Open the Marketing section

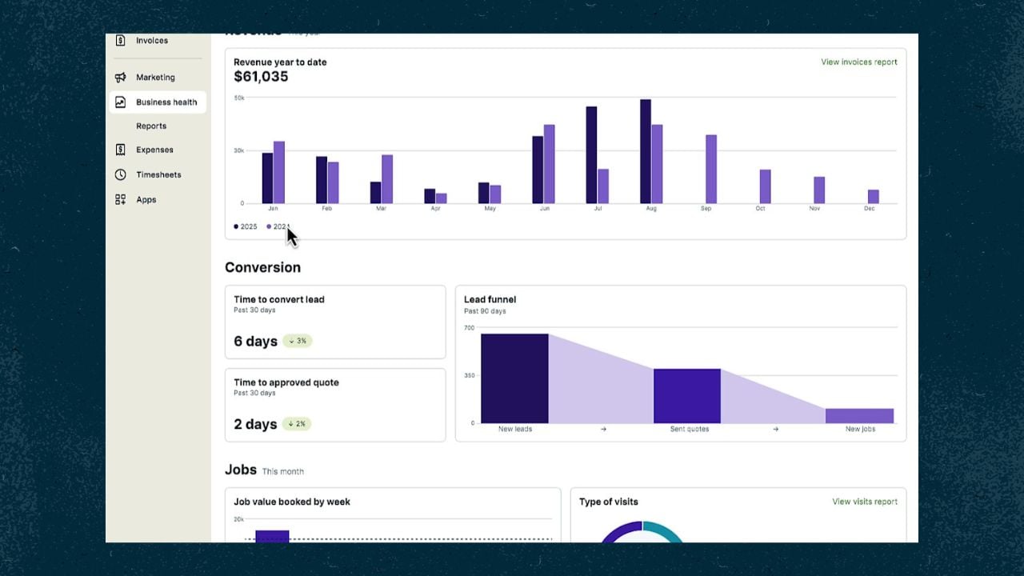click(157, 78)
